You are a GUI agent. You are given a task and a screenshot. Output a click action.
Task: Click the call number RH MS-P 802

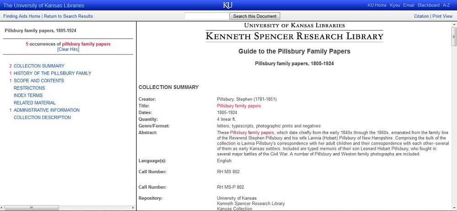point(230,187)
